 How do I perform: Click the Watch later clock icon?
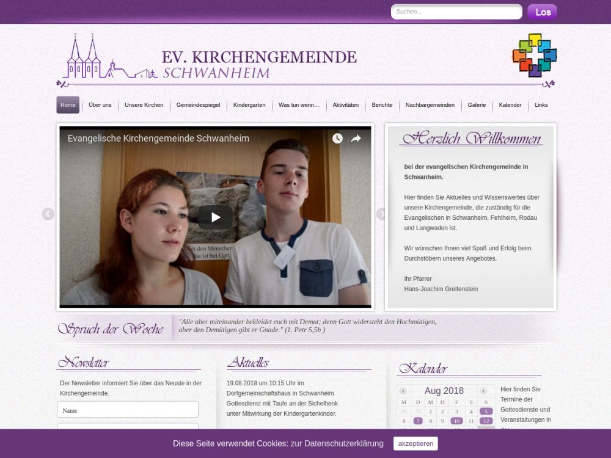pos(337,138)
